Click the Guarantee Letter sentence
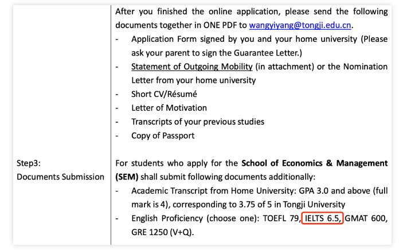The width and height of the screenshot is (399, 250). click(217, 53)
